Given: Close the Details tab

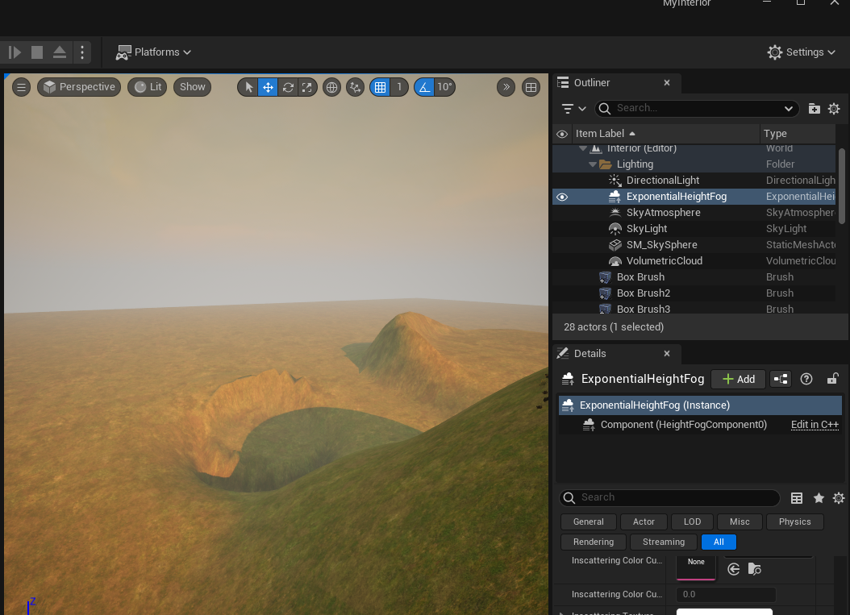Looking at the screenshot, I should (667, 353).
